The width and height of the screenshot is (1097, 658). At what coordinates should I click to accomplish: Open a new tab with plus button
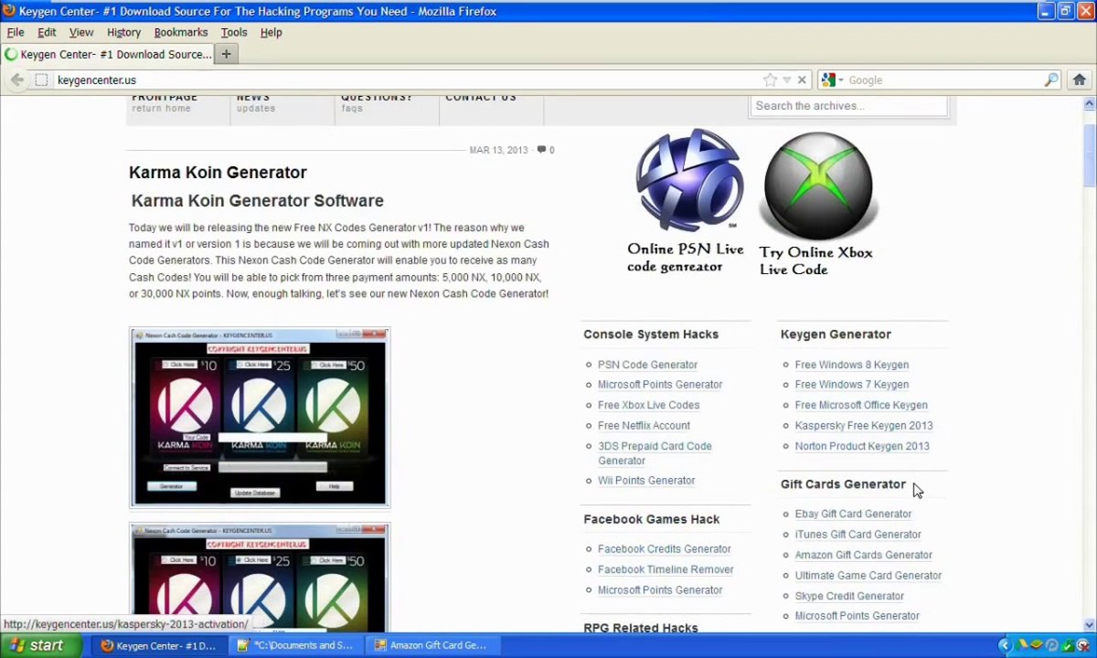click(226, 54)
